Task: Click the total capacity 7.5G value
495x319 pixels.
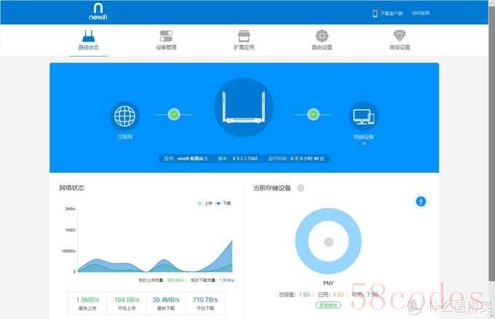Action: click(304, 294)
